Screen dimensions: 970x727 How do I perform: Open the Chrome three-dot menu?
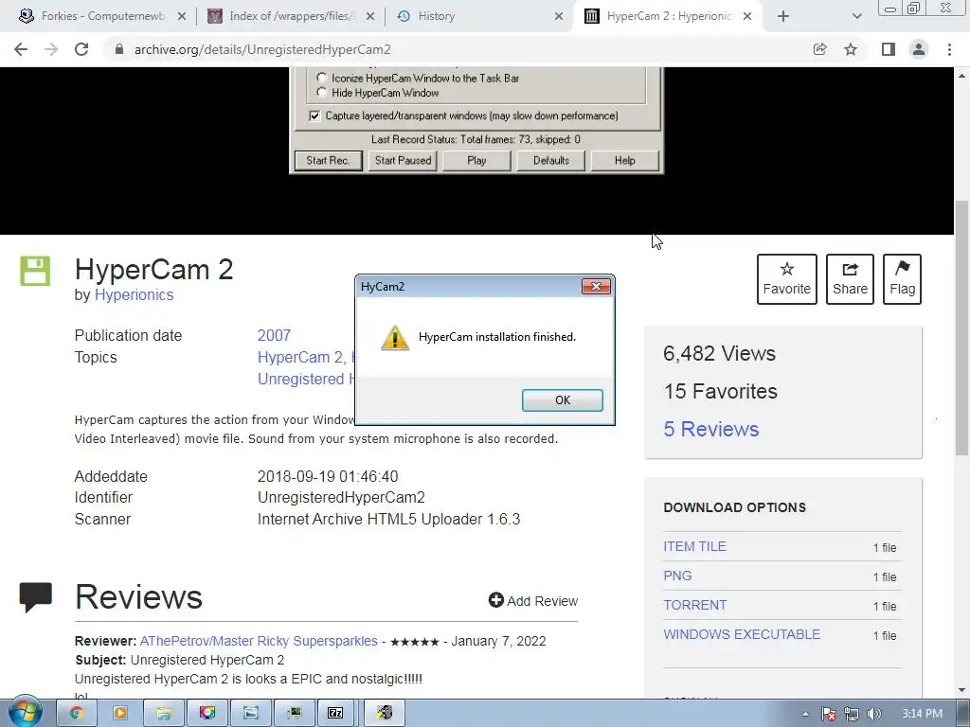(949, 49)
